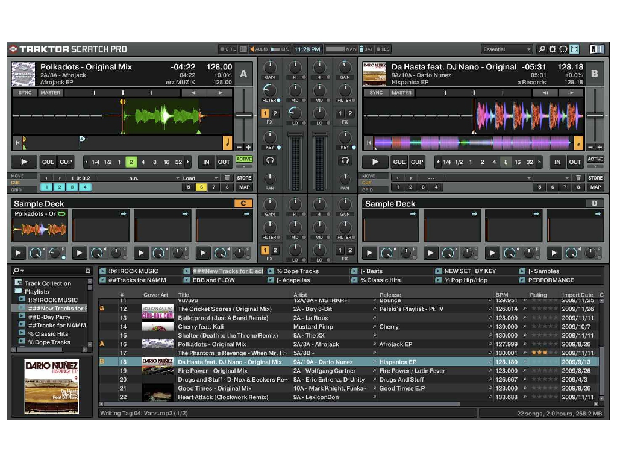Adjust channel A volume fader in mixer
This screenshot has width=617, height=463.
pyautogui.click(x=295, y=134)
